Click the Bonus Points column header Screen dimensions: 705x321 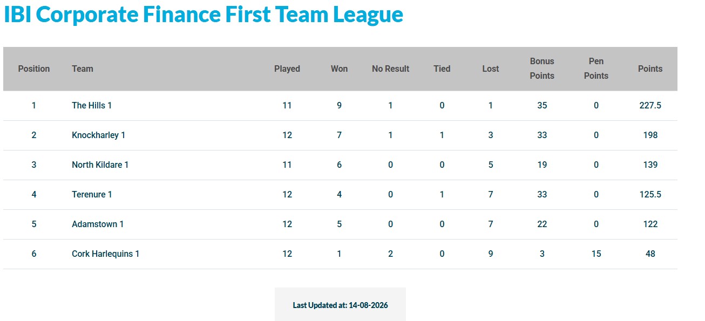point(542,69)
